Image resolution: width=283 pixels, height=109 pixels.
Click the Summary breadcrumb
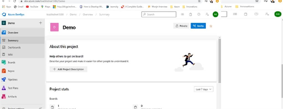point(104,14)
